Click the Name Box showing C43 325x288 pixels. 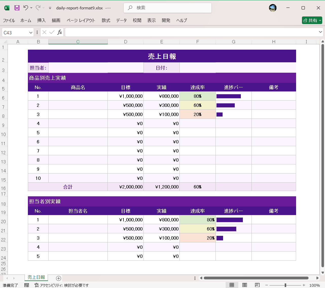tap(15, 32)
